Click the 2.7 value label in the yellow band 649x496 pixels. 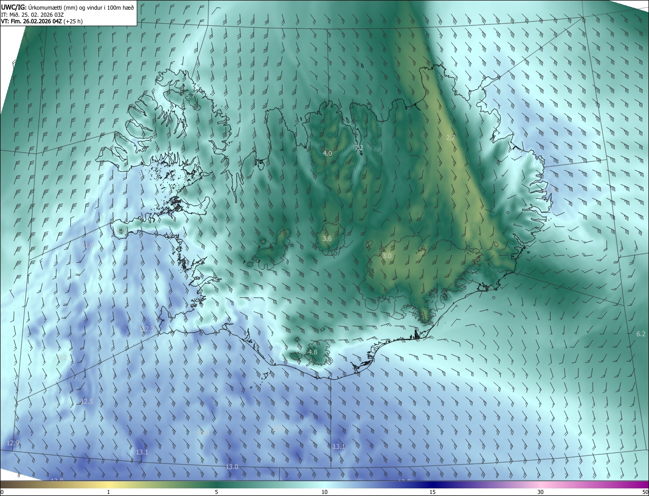[x=451, y=138]
